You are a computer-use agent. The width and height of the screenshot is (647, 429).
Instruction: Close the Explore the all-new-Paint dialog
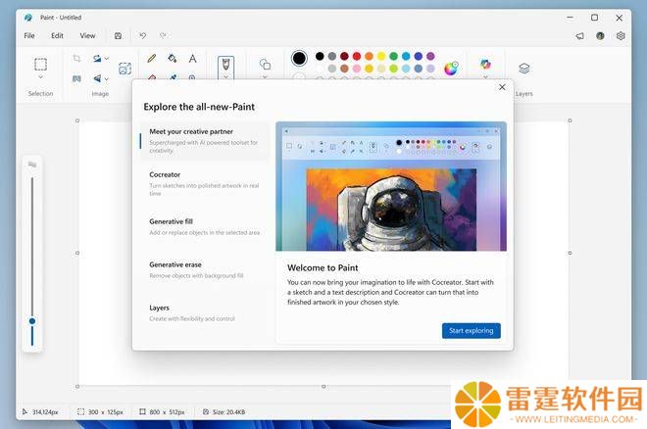click(x=502, y=87)
